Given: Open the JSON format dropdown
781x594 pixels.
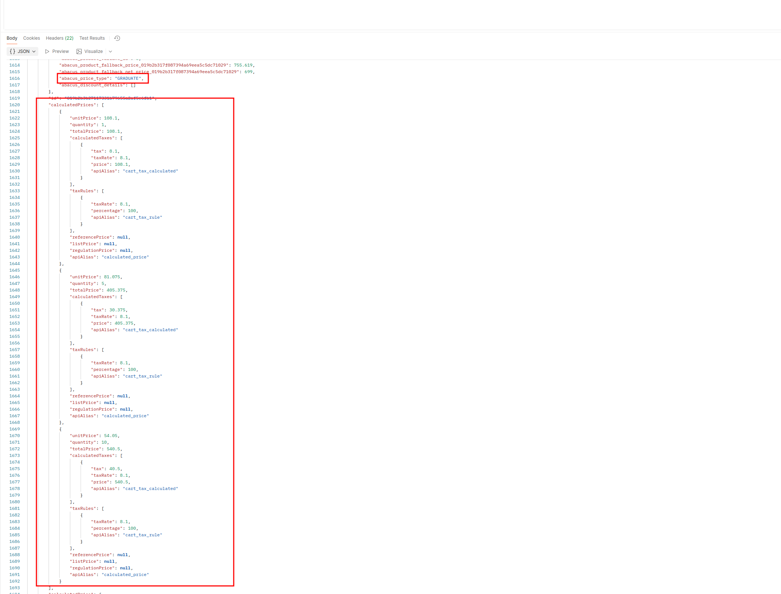Looking at the screenshot, I should point(34,51).
